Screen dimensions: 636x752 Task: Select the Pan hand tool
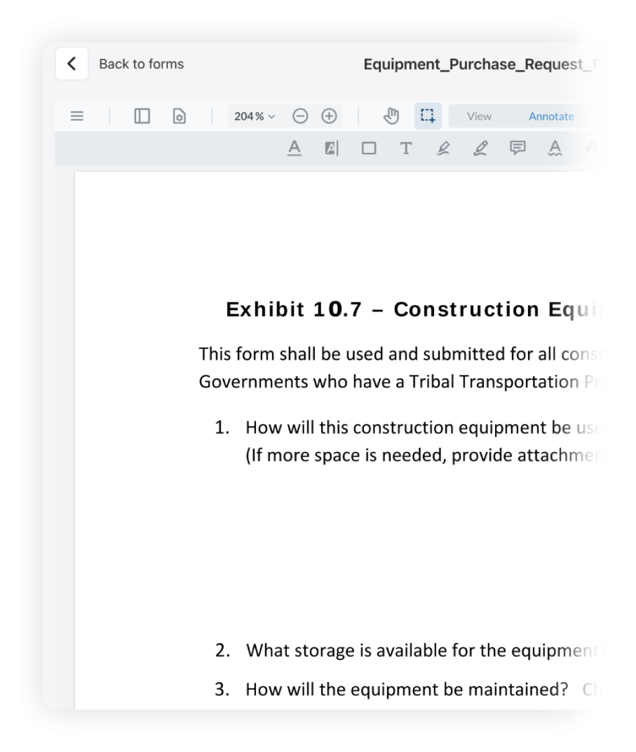tap(391, 116)
